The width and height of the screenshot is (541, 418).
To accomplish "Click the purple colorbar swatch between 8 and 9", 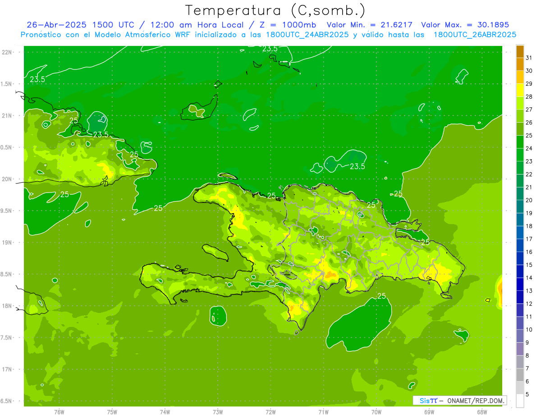I will pyautogui.click(x=520, y=349).
